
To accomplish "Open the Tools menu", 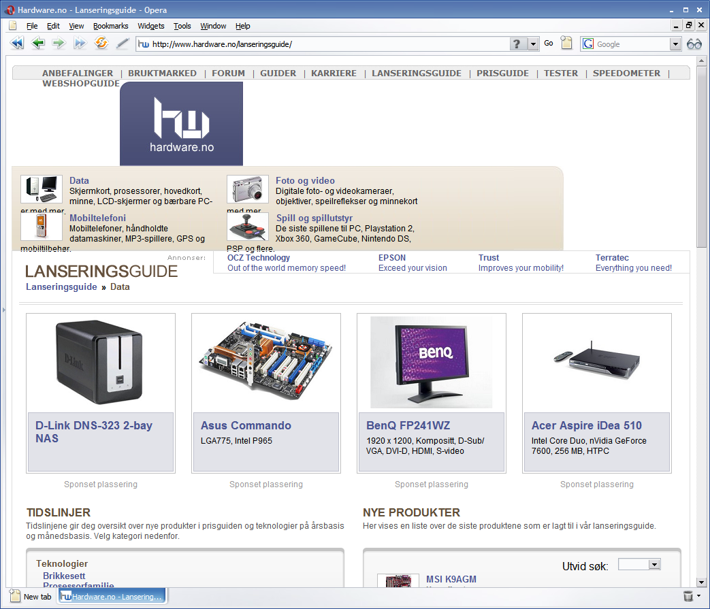I will pos(182,26).
